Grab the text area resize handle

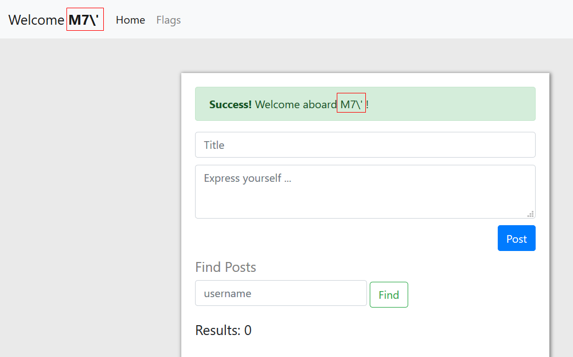[x=531, y=214]
